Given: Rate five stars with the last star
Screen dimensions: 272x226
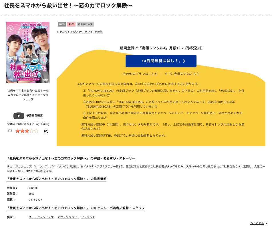Looking at the screenshot, I should pyautogui.click(x=36, y=131).
